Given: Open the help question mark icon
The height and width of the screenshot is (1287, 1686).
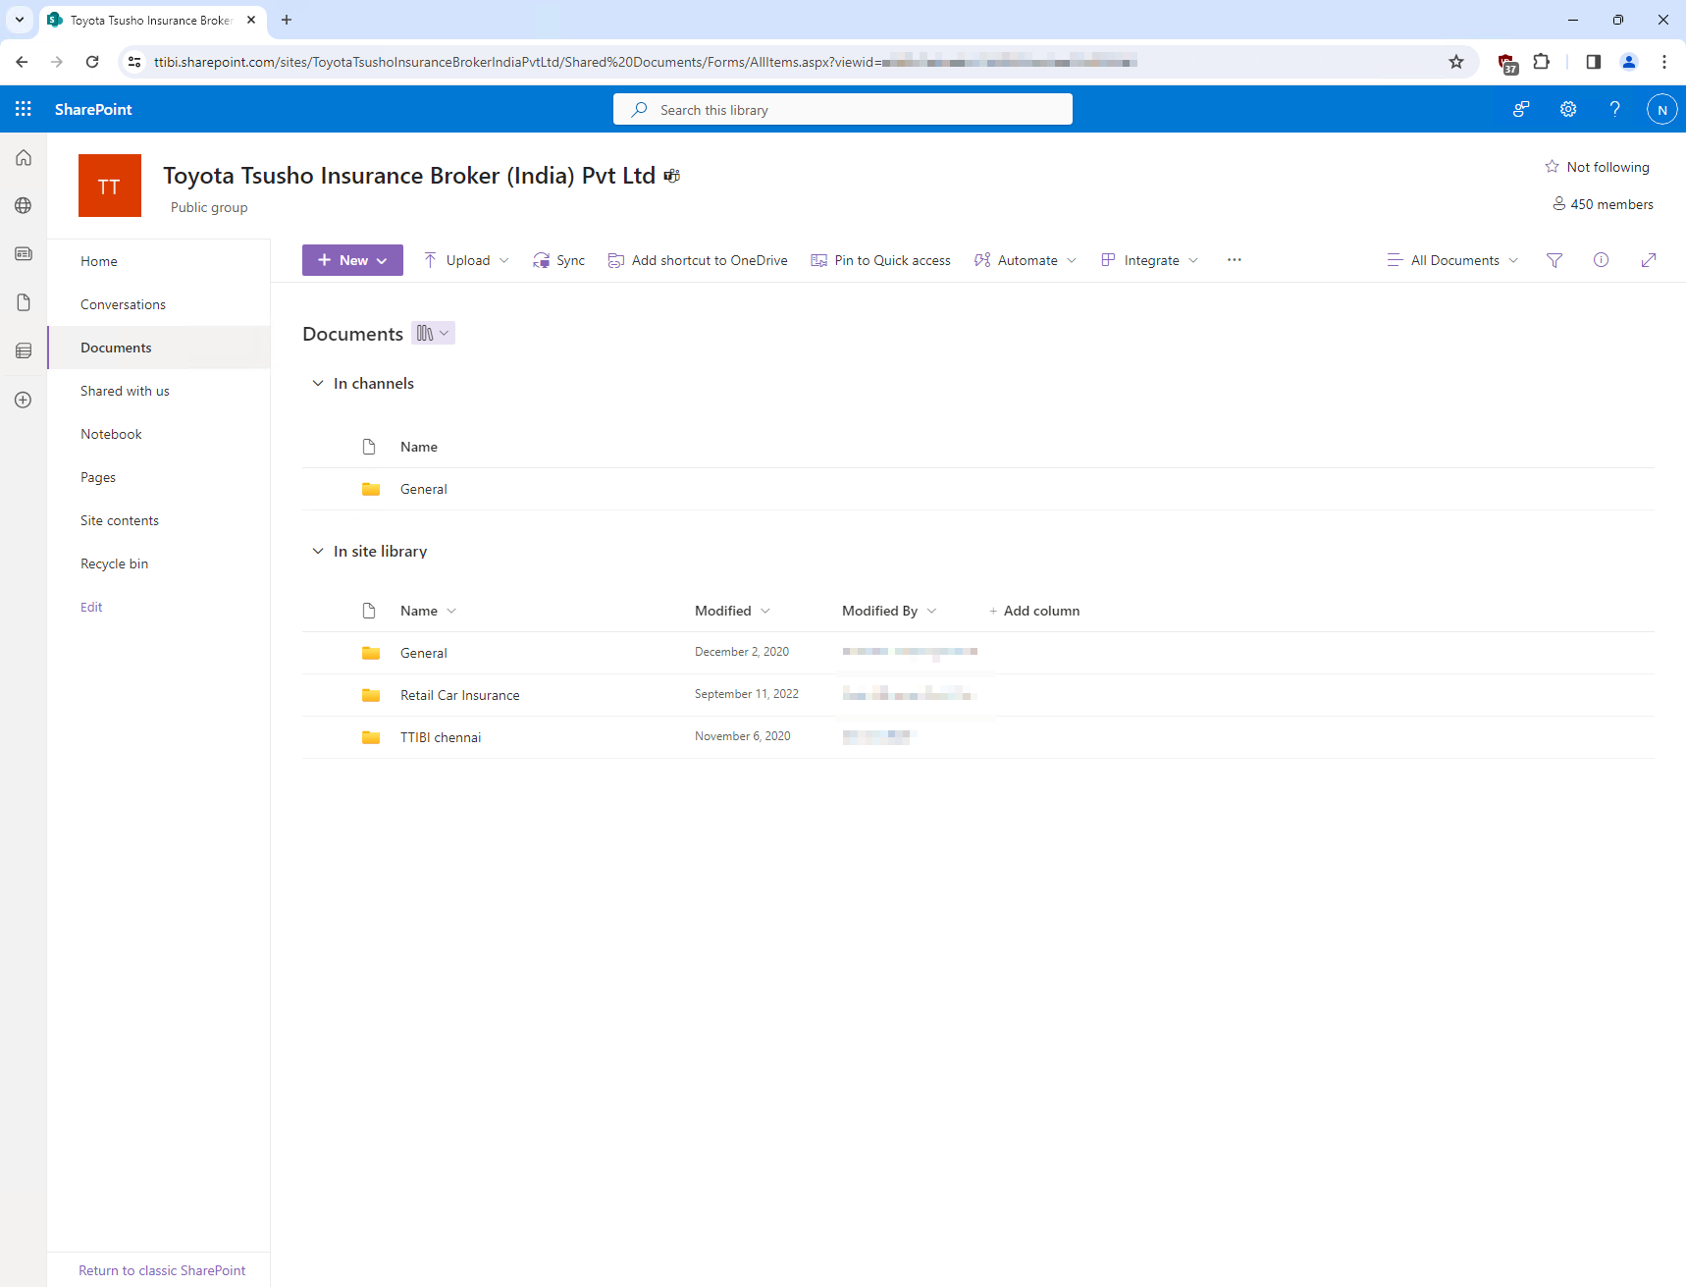Looking at the screenshot, I should (1614, 109).
